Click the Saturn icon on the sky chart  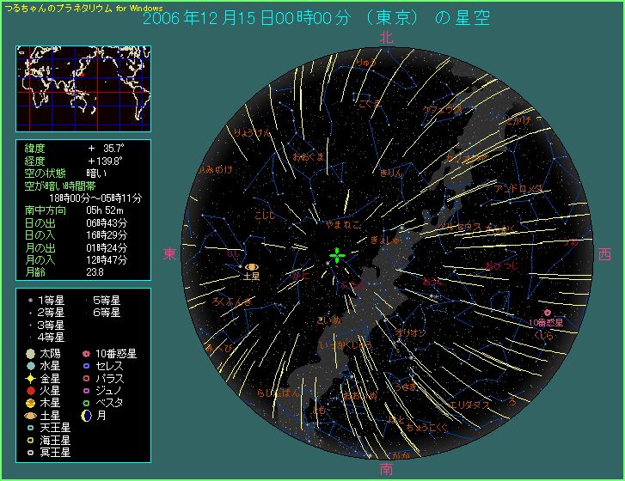click(251, 267)
